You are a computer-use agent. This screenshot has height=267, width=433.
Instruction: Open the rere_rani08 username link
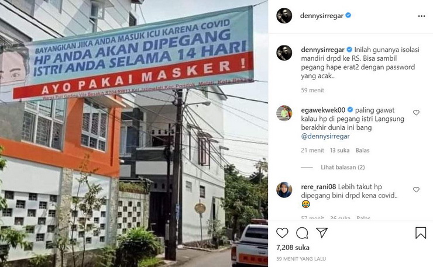click(x=318, y=187)
